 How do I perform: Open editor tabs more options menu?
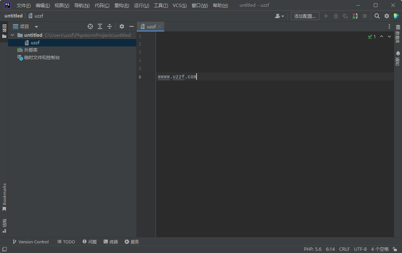389,26
